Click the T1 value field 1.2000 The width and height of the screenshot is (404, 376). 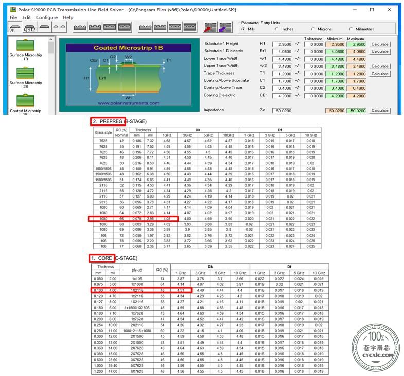click(x=282, y=74)
